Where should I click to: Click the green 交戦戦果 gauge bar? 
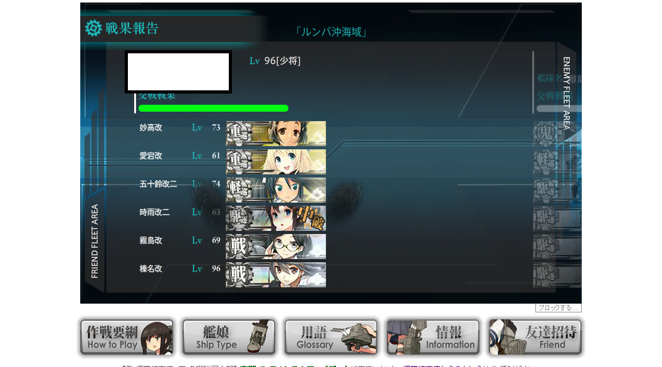pyautogui.click(x=213, y=108)
